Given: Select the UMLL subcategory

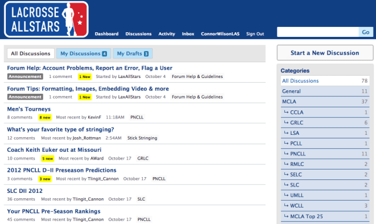Looking at the screenshot, I should (x=325, y=195).
